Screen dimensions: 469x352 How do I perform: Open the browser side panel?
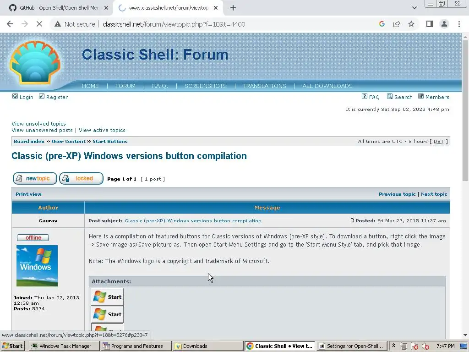[x=430, y=24]
